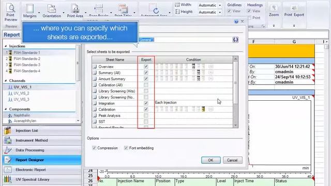Click the components list scroll-down arrow
The height and width of the screenshot is (186, 331).
pyautogui.click(x=78, y=121)
